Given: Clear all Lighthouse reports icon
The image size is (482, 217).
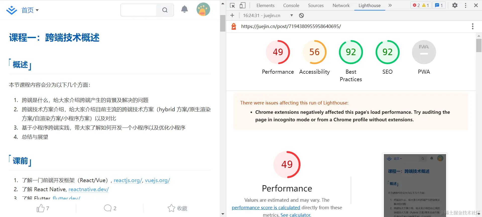Looking at the screenshot, I should [x=302, y=15].
